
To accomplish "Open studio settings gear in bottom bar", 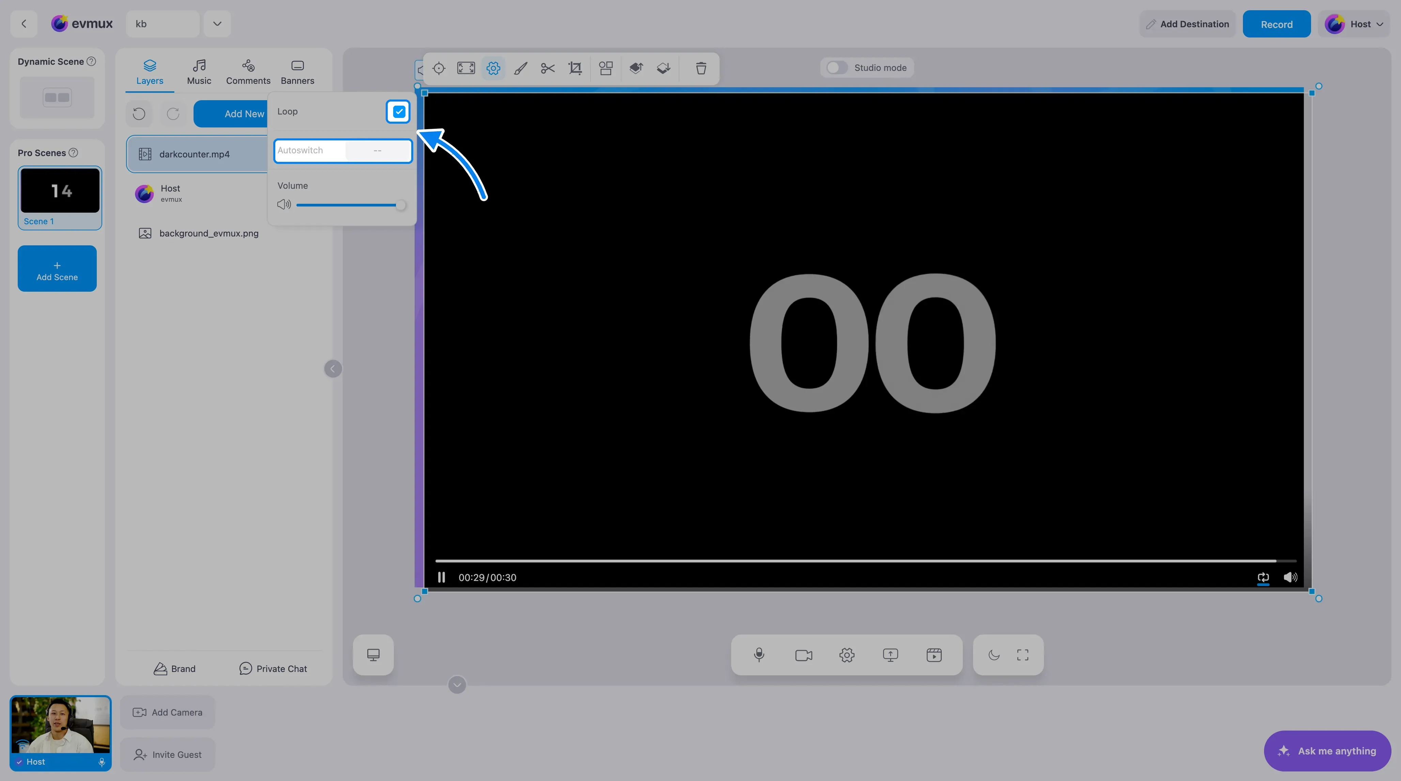I will tap(847, 655).
